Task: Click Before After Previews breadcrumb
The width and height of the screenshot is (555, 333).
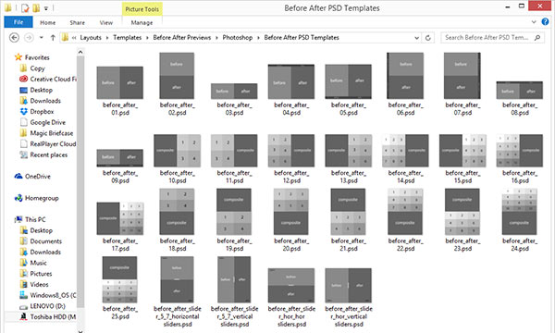Action: coord(182,38)
